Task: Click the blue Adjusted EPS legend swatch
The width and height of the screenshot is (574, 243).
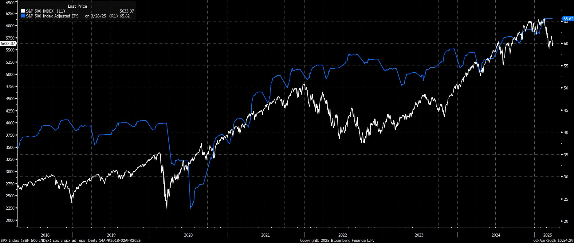Action: coord(23,16)
